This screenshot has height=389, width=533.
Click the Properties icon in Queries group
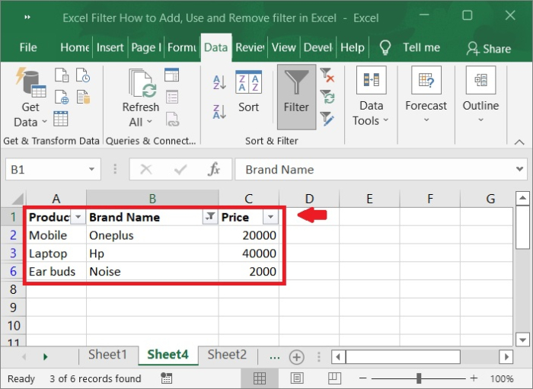point(172,97)
